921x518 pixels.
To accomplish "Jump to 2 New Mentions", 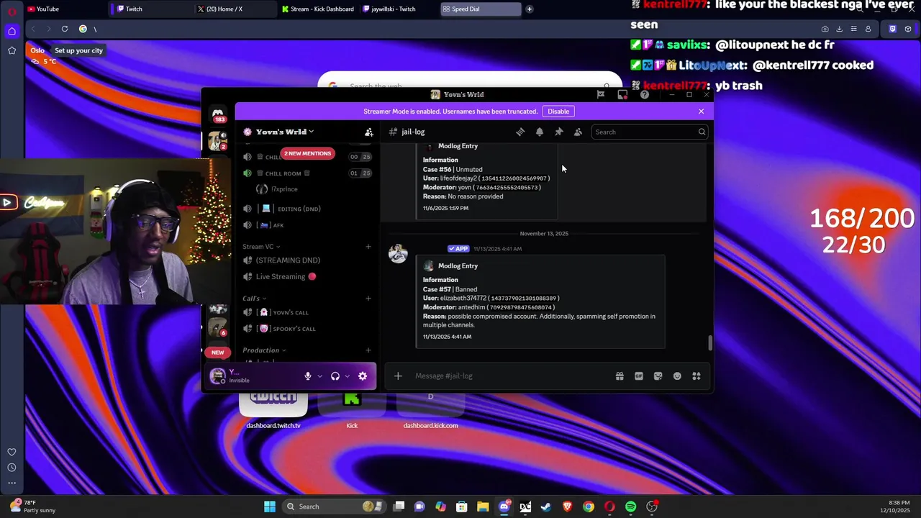I will [307, 153].
